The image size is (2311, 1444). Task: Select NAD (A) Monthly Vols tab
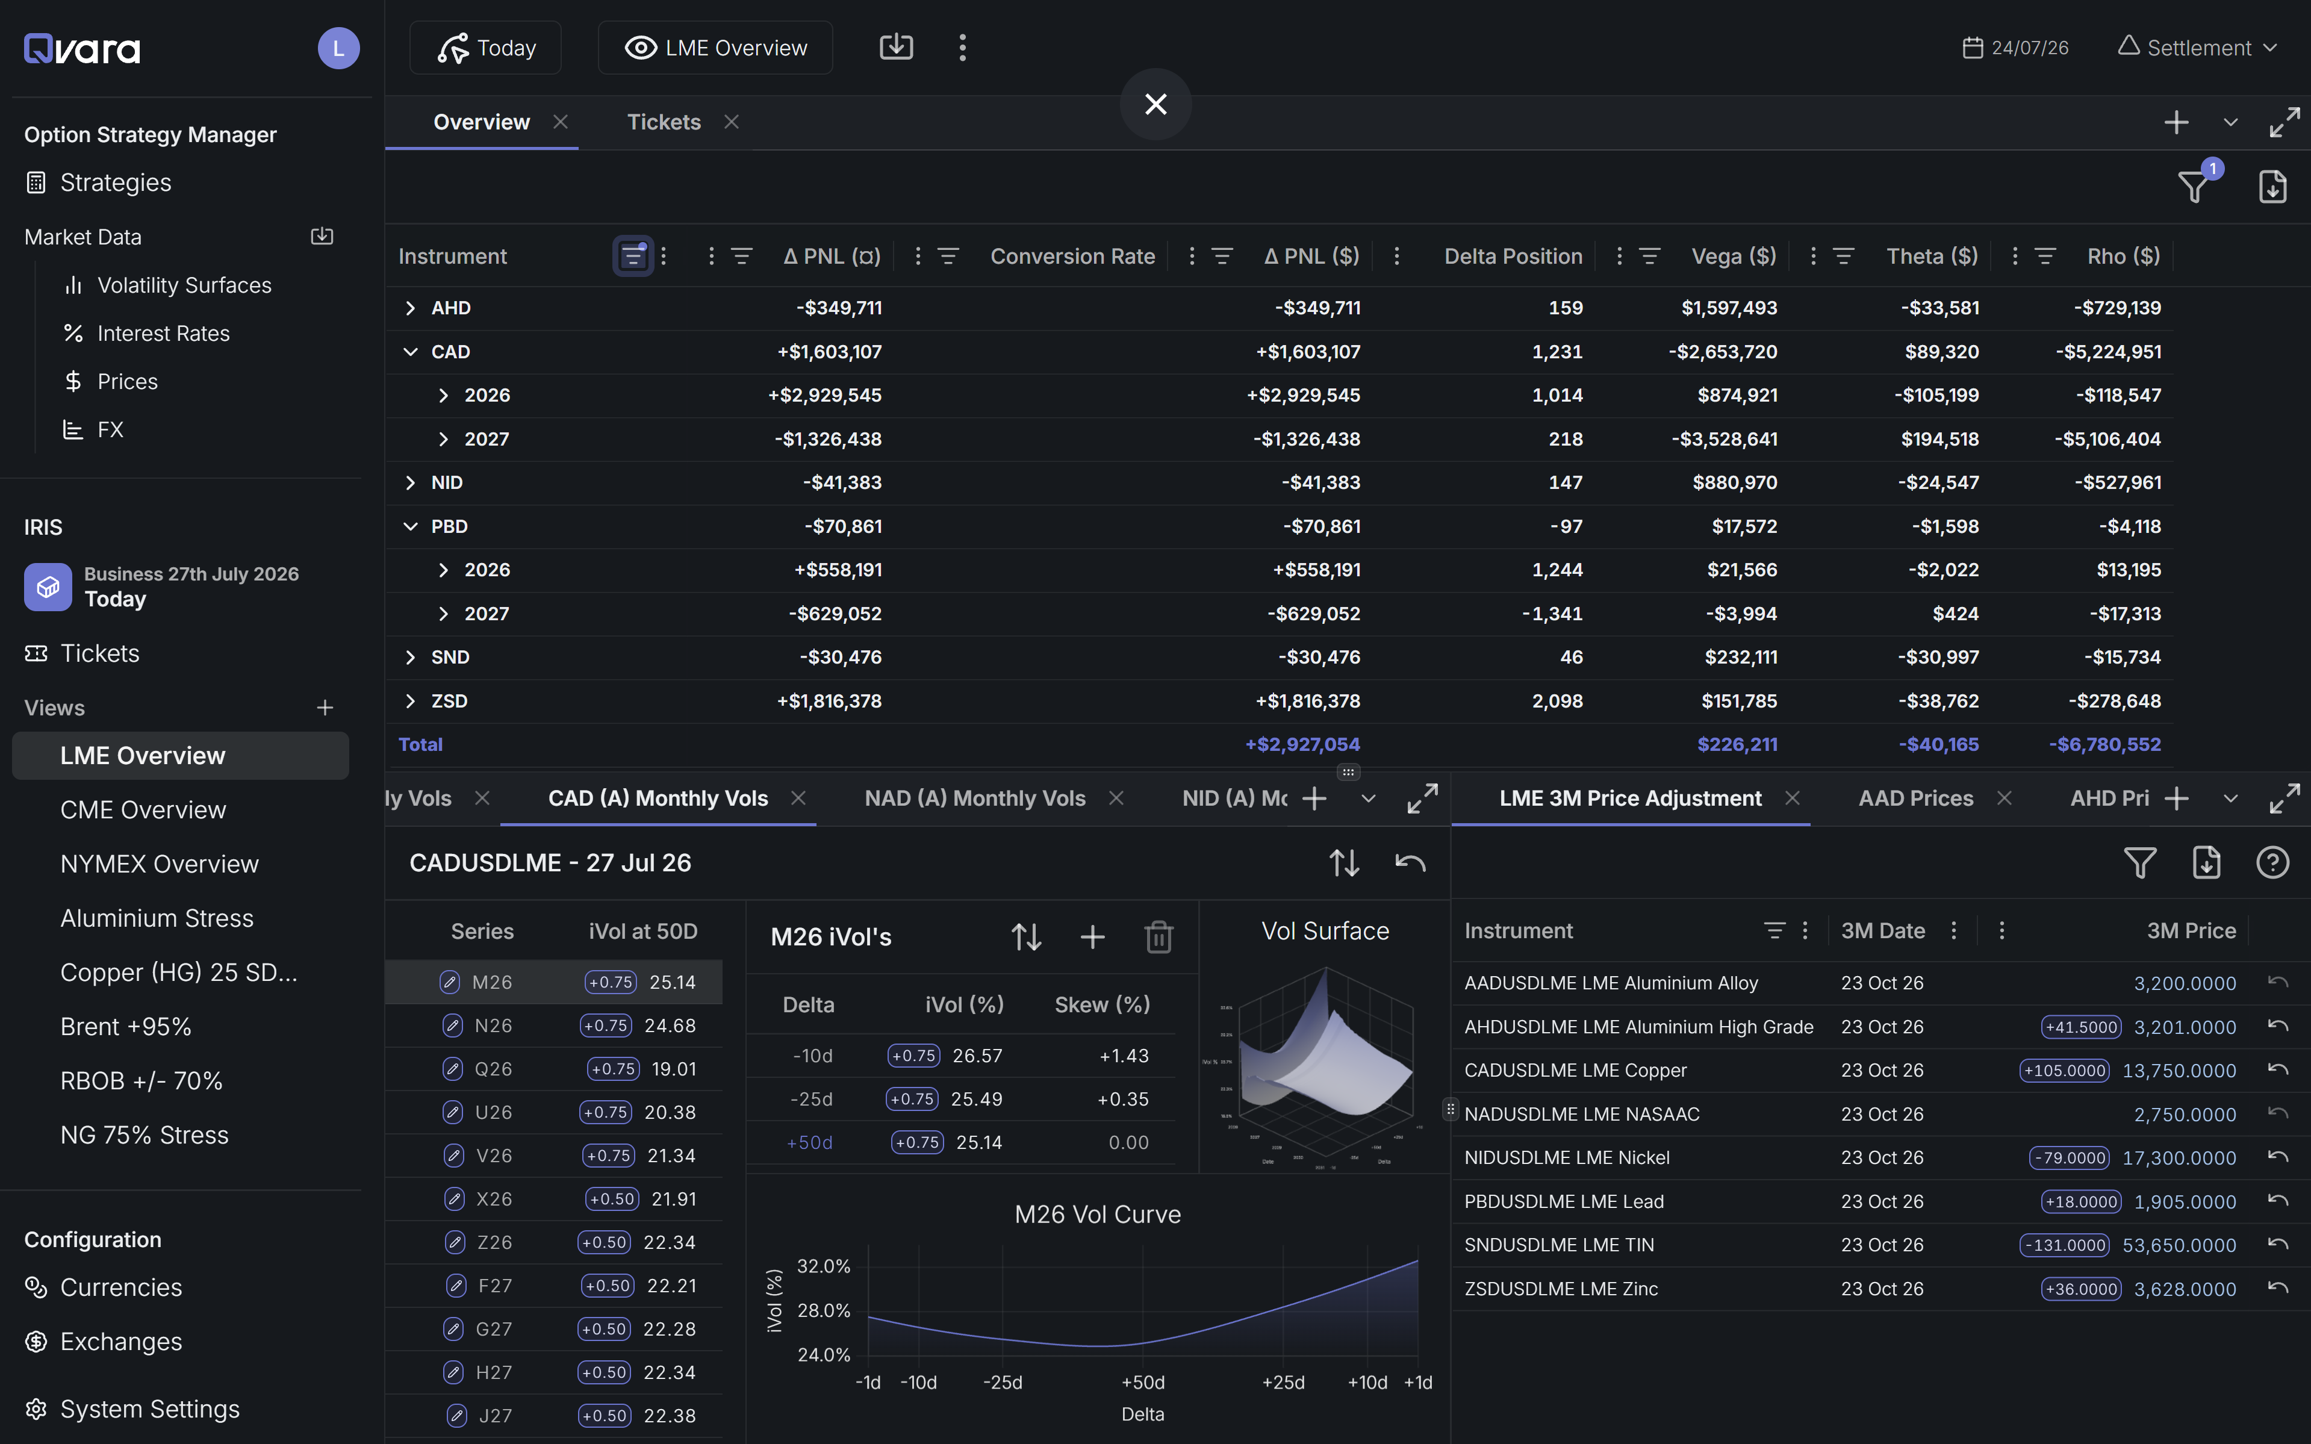(x=974, y=798)
